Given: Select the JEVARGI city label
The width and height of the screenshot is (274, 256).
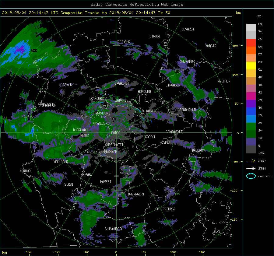Looking at the screenshot, I should click(x=188, y=29).
